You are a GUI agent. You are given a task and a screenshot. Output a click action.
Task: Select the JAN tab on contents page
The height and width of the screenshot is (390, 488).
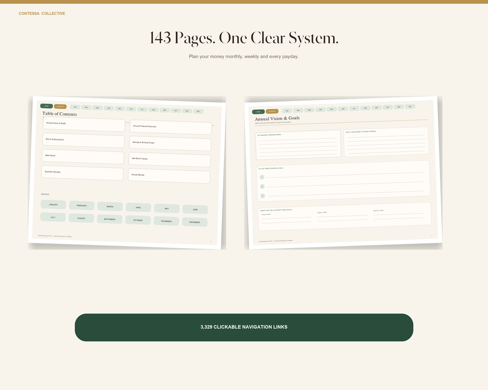(x=75, y=107)
